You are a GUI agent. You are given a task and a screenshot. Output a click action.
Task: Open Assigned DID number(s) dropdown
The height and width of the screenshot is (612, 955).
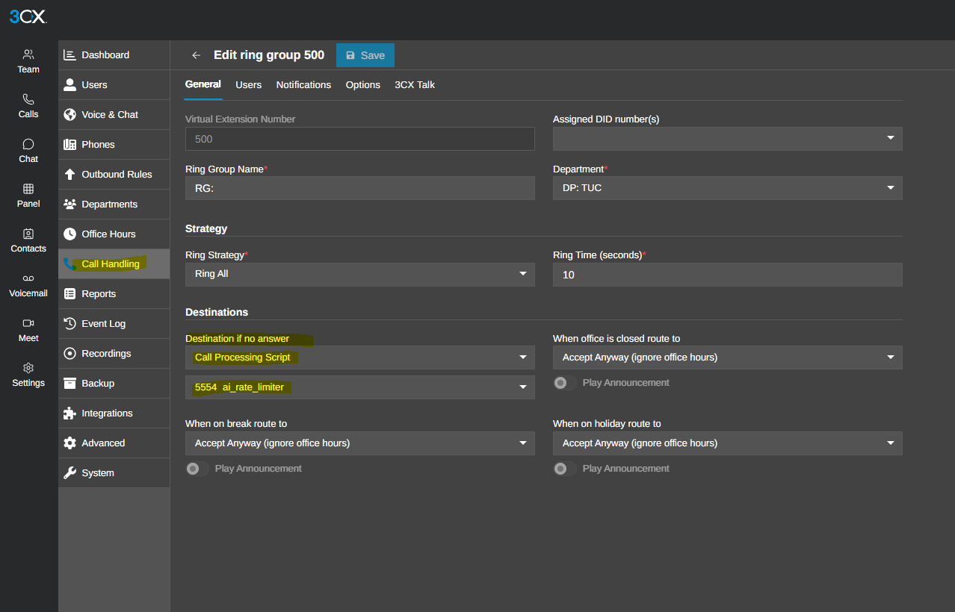(727, 139)
